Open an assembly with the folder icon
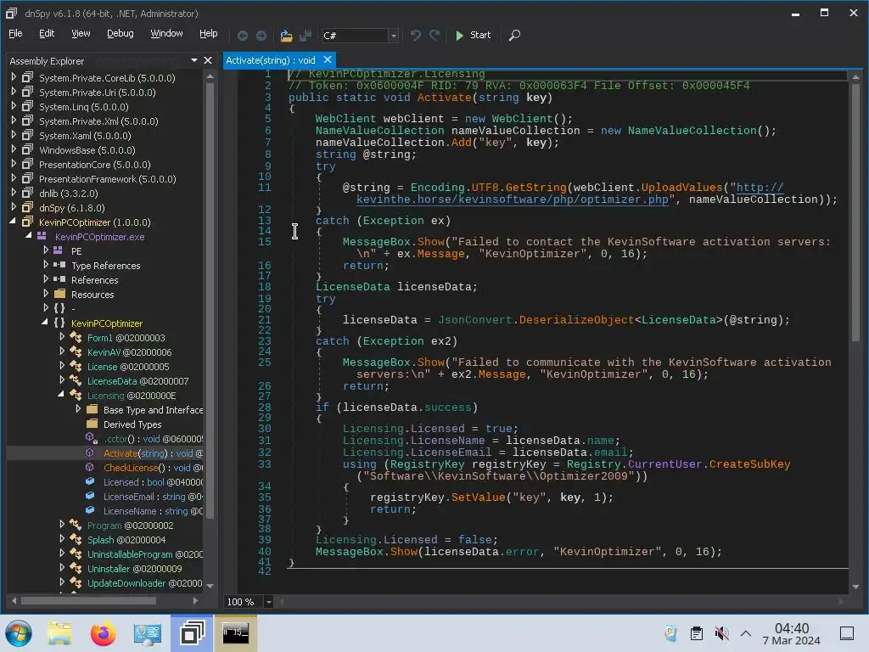This screenshot has height=652, width=869. point(286,36)
